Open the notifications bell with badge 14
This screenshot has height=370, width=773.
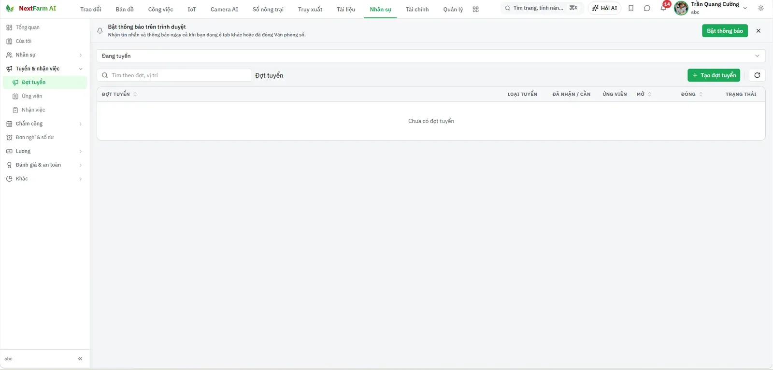click(664, 8)
